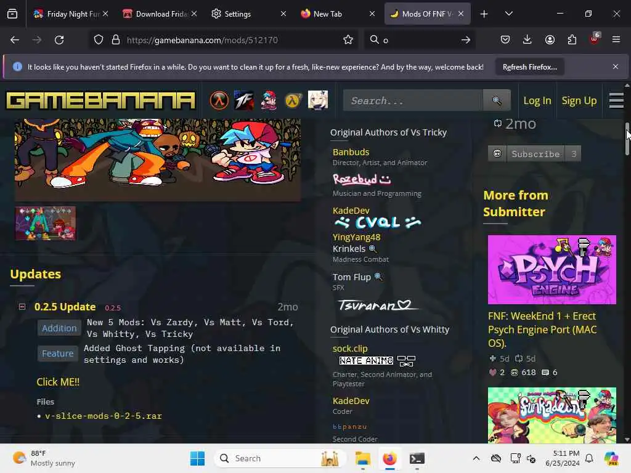Close the Mods Of FNF tab
The width and height of the screenshot is (631, 473).
(461, 14)
